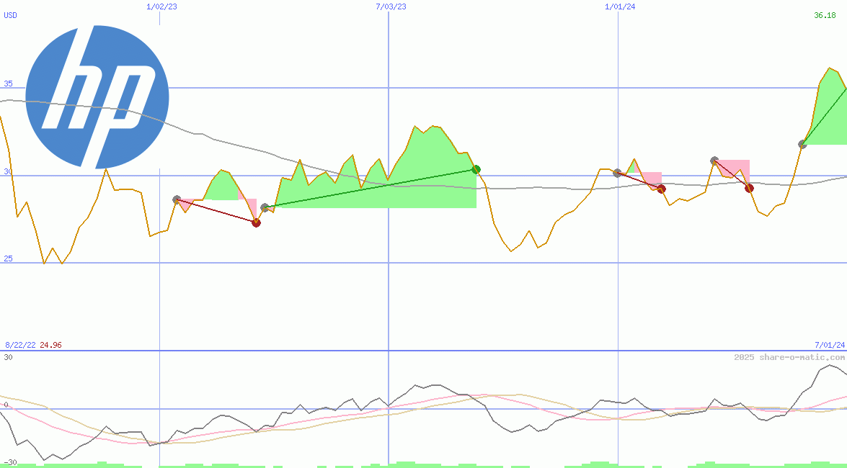Click the gray entry marker below the HP logo
The height and width of the screenshot is (468, 847).
point(177,199)
